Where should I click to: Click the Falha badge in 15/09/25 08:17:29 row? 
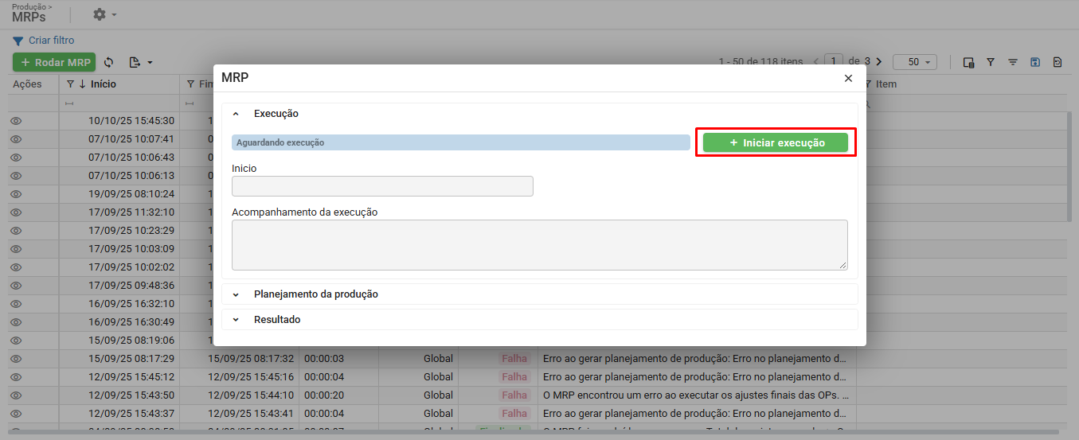point(514,359)
